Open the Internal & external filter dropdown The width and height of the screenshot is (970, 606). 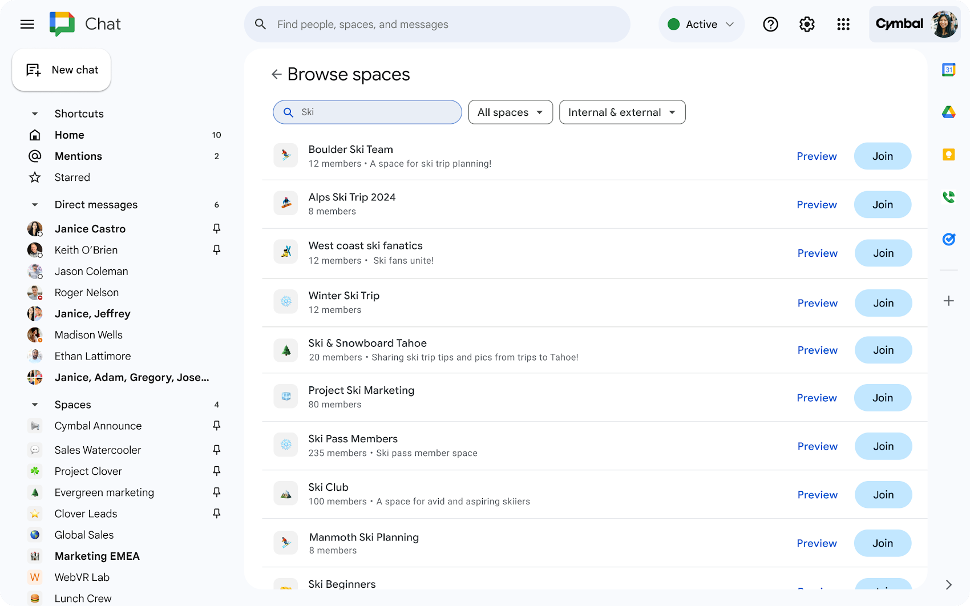click(622, 112)
